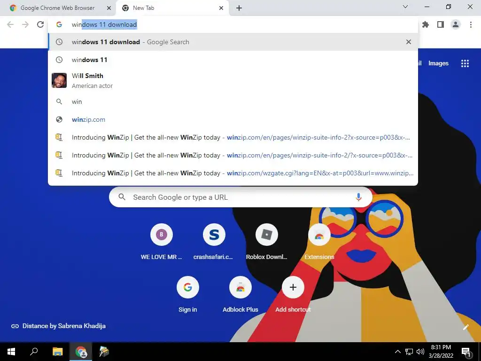
Task: Click the Search Google or type a URL box
Action: [x=240, y=197]
